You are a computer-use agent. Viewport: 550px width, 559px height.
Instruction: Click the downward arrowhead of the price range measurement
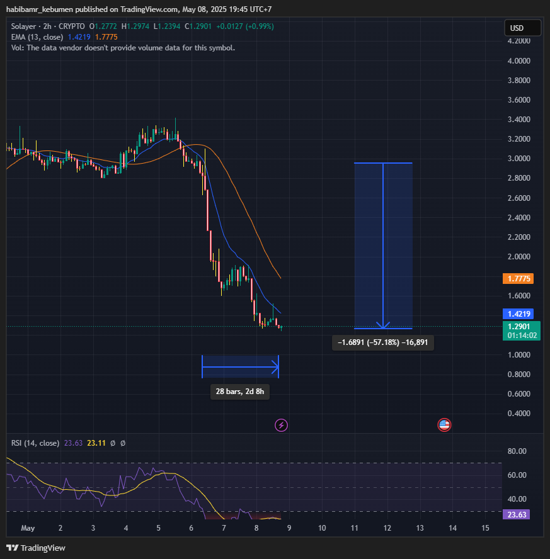tap(383, 325)
